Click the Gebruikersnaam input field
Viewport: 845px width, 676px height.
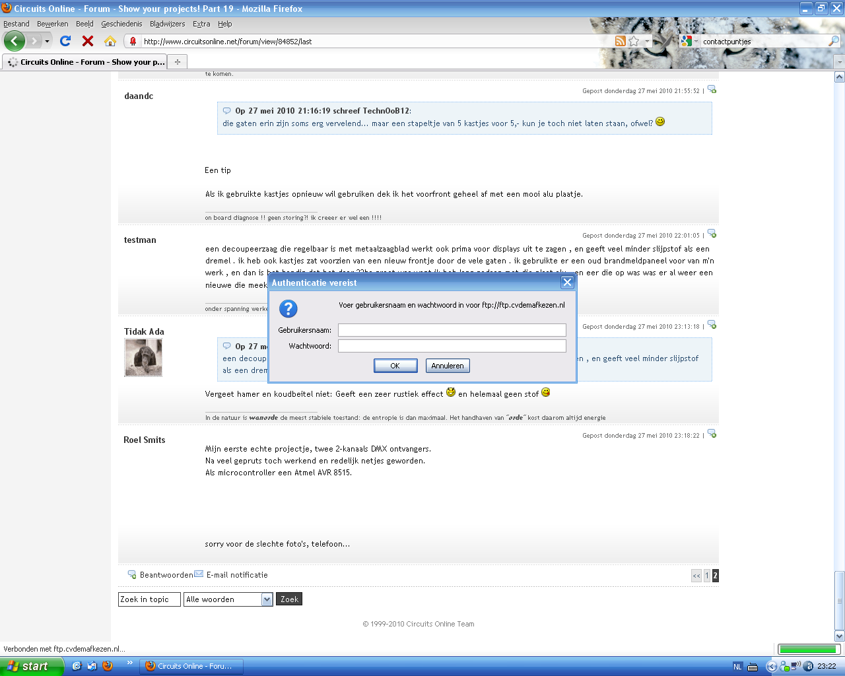tap(452, 330)
